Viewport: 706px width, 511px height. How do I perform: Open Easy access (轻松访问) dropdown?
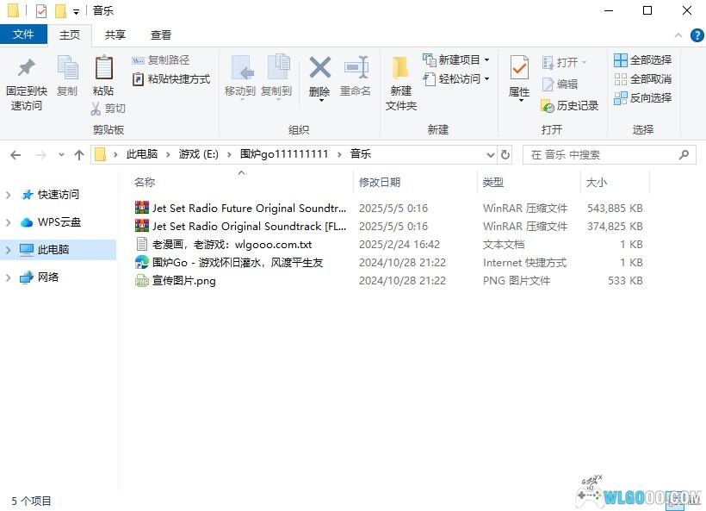[456, 79]
